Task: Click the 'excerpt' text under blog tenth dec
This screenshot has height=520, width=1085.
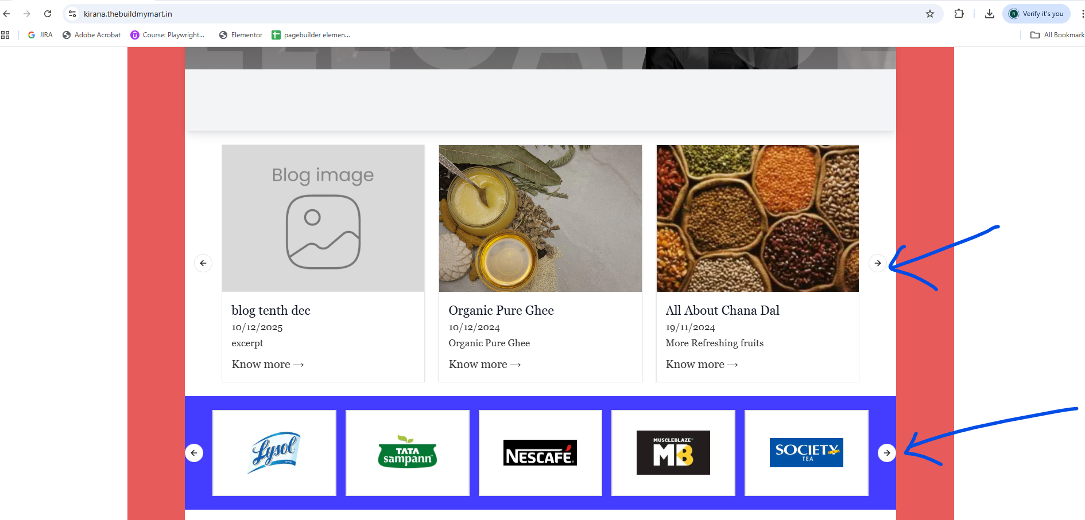Action: [247, 343]
